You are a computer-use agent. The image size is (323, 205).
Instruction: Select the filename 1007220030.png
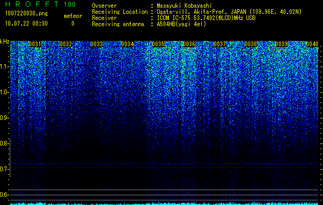pos(27,13)
